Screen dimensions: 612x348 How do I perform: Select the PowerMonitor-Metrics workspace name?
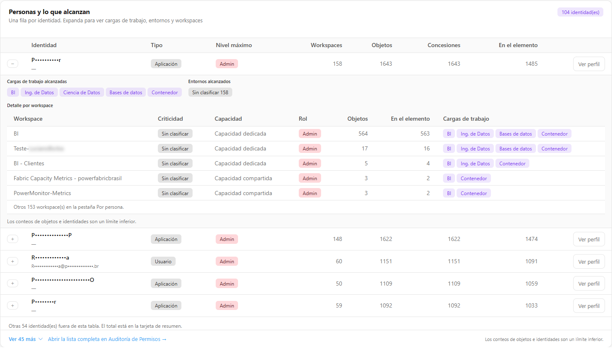click(x=42, y=193)
